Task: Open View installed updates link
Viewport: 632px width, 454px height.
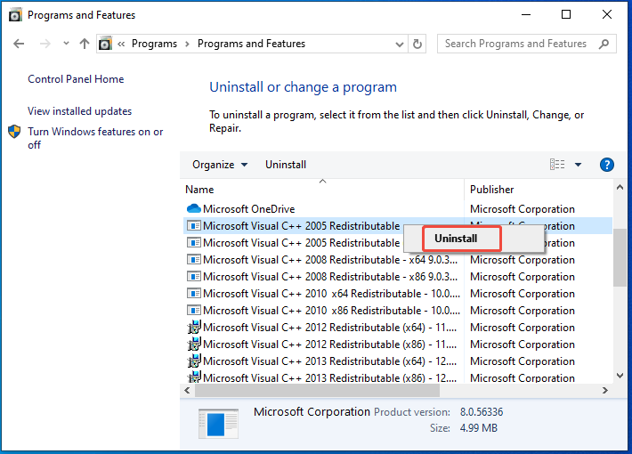Action: coord(79,111)
